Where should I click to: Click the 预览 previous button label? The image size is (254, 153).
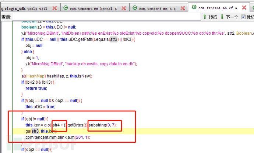tap(213, 17)
